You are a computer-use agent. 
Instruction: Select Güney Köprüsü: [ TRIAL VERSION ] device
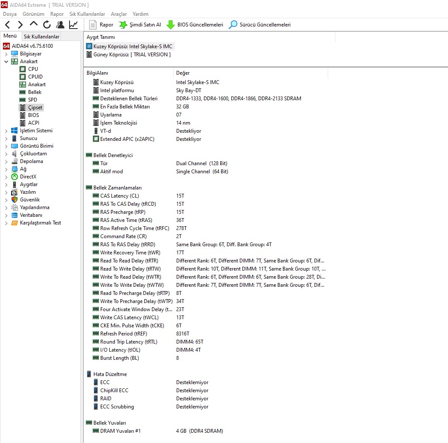tap(128, 55)
